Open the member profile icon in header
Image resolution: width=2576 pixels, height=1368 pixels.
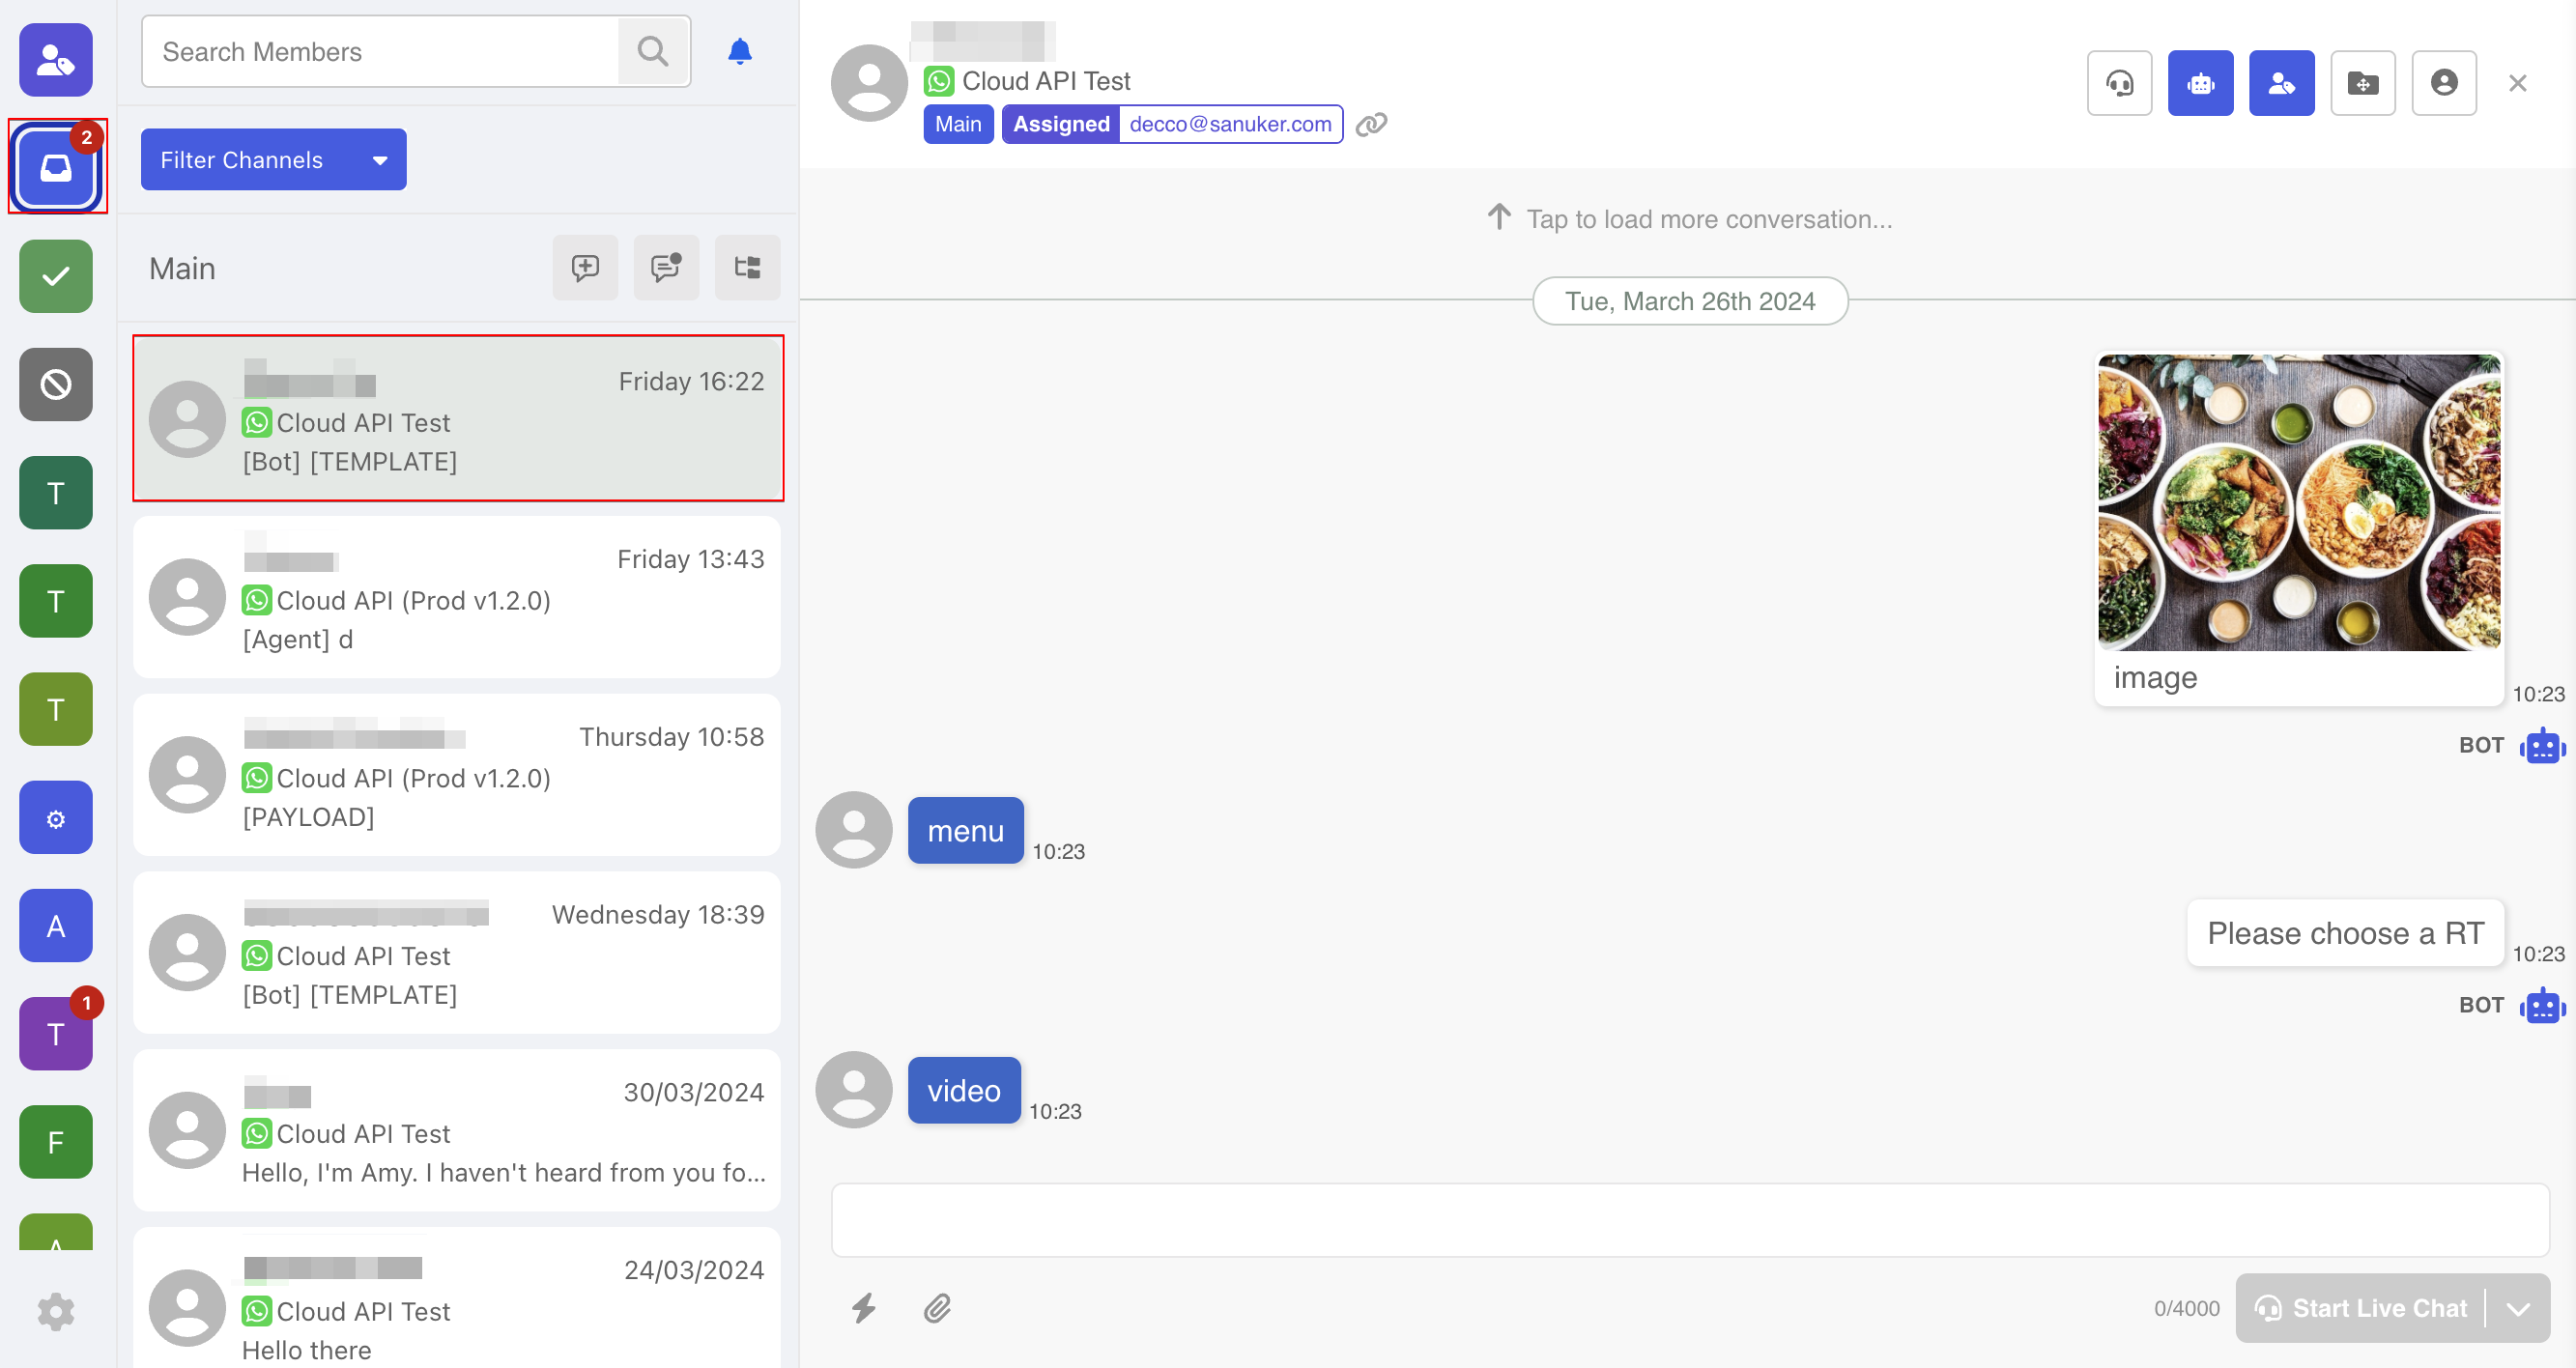[x=2443, y=83]
